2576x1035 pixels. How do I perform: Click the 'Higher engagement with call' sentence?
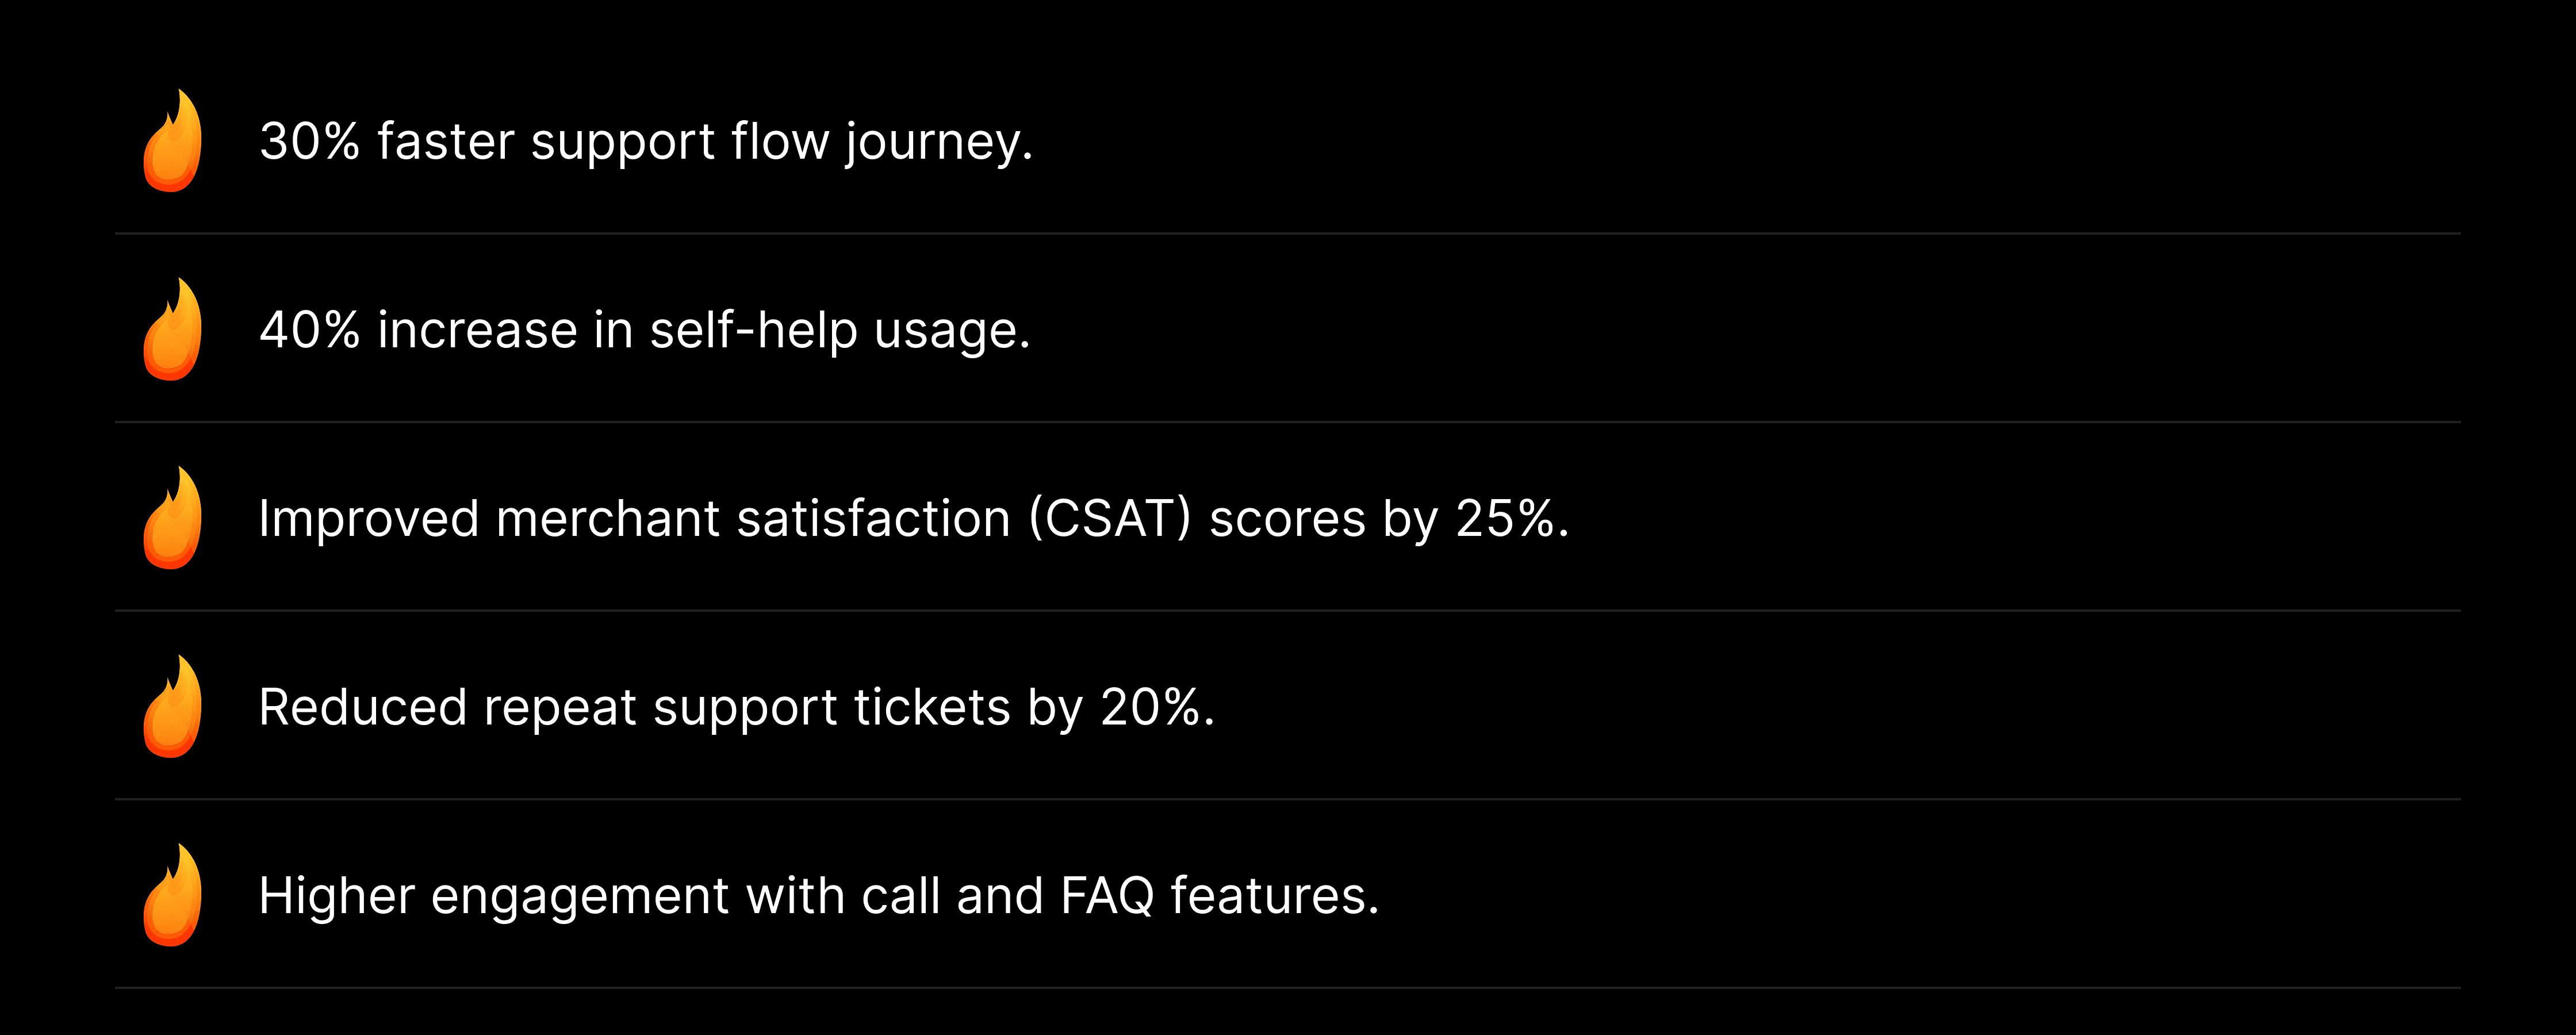point(819,896)
